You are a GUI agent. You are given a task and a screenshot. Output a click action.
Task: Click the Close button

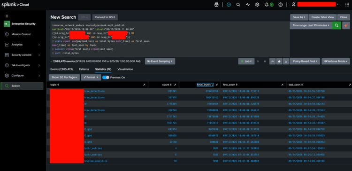[344, 17]
